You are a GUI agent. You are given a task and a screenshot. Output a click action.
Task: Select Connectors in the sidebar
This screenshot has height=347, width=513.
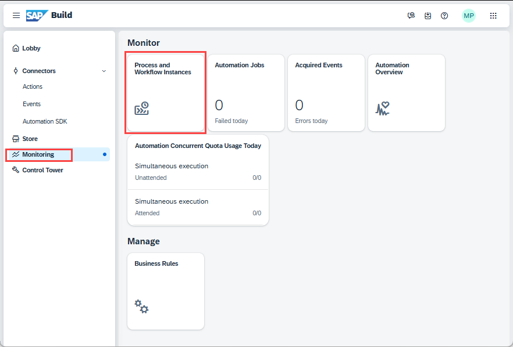pos(39,71)
